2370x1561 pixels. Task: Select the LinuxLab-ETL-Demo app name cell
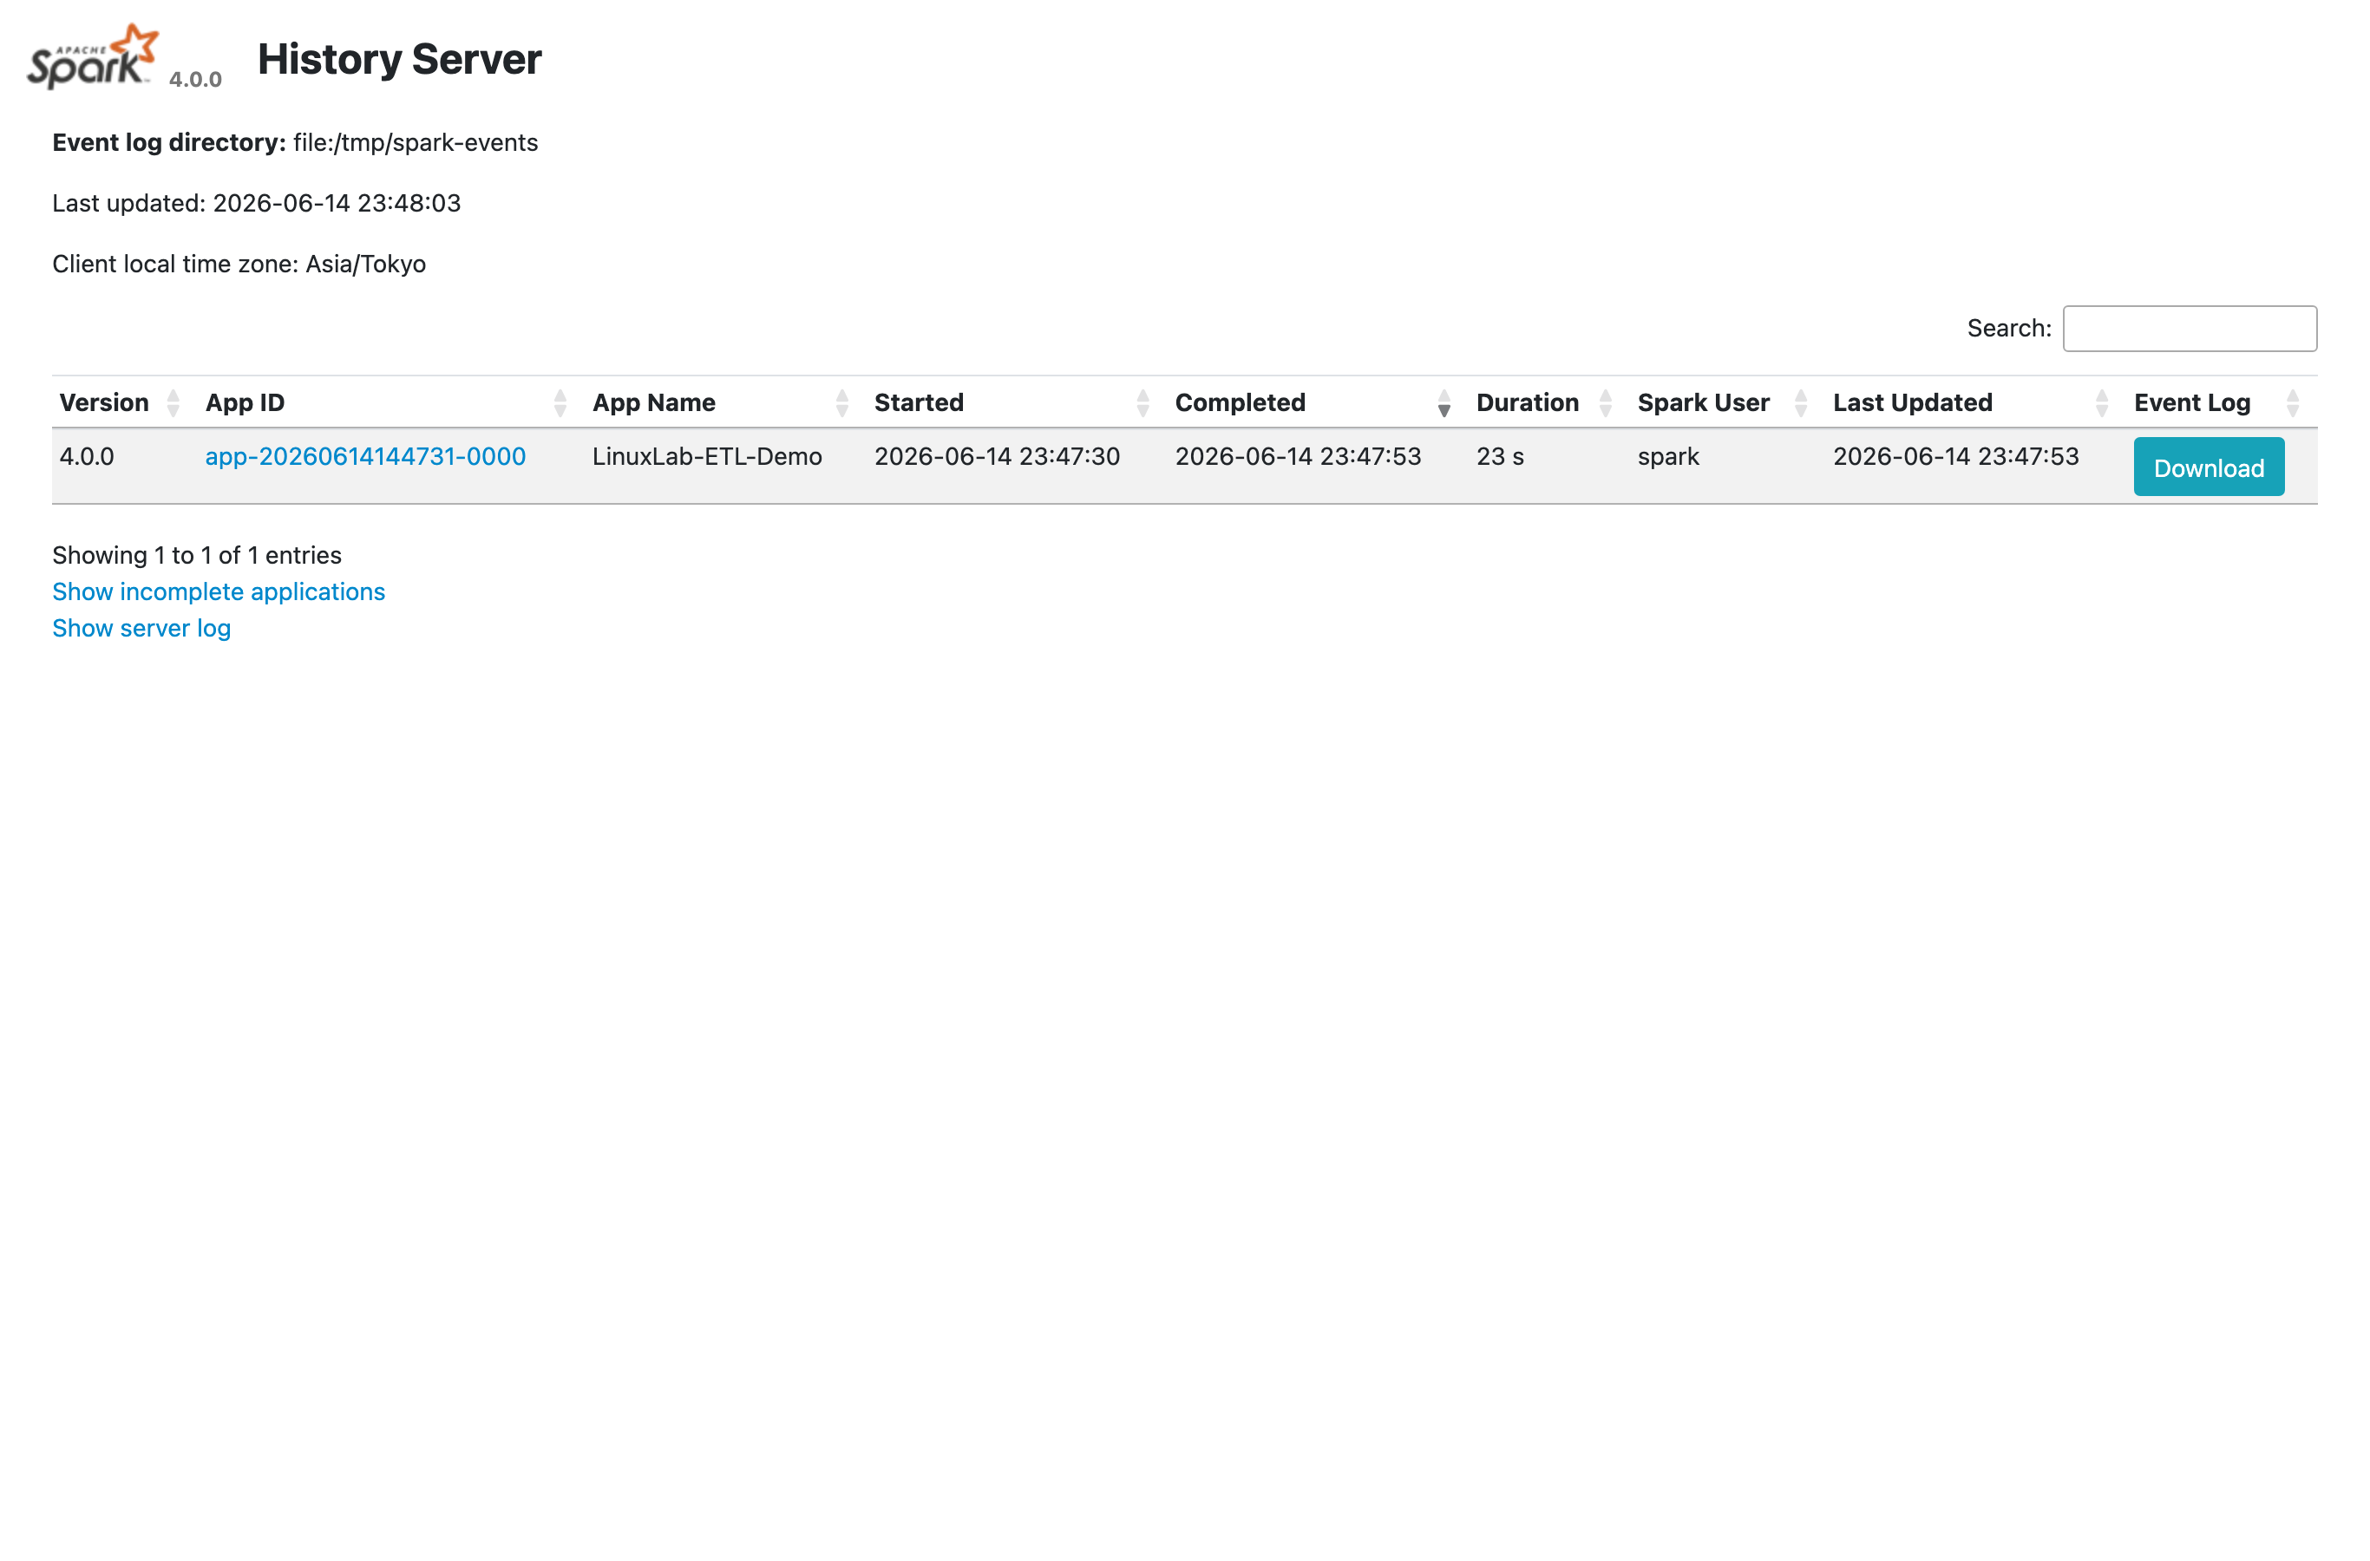click(x=707, y=457)
